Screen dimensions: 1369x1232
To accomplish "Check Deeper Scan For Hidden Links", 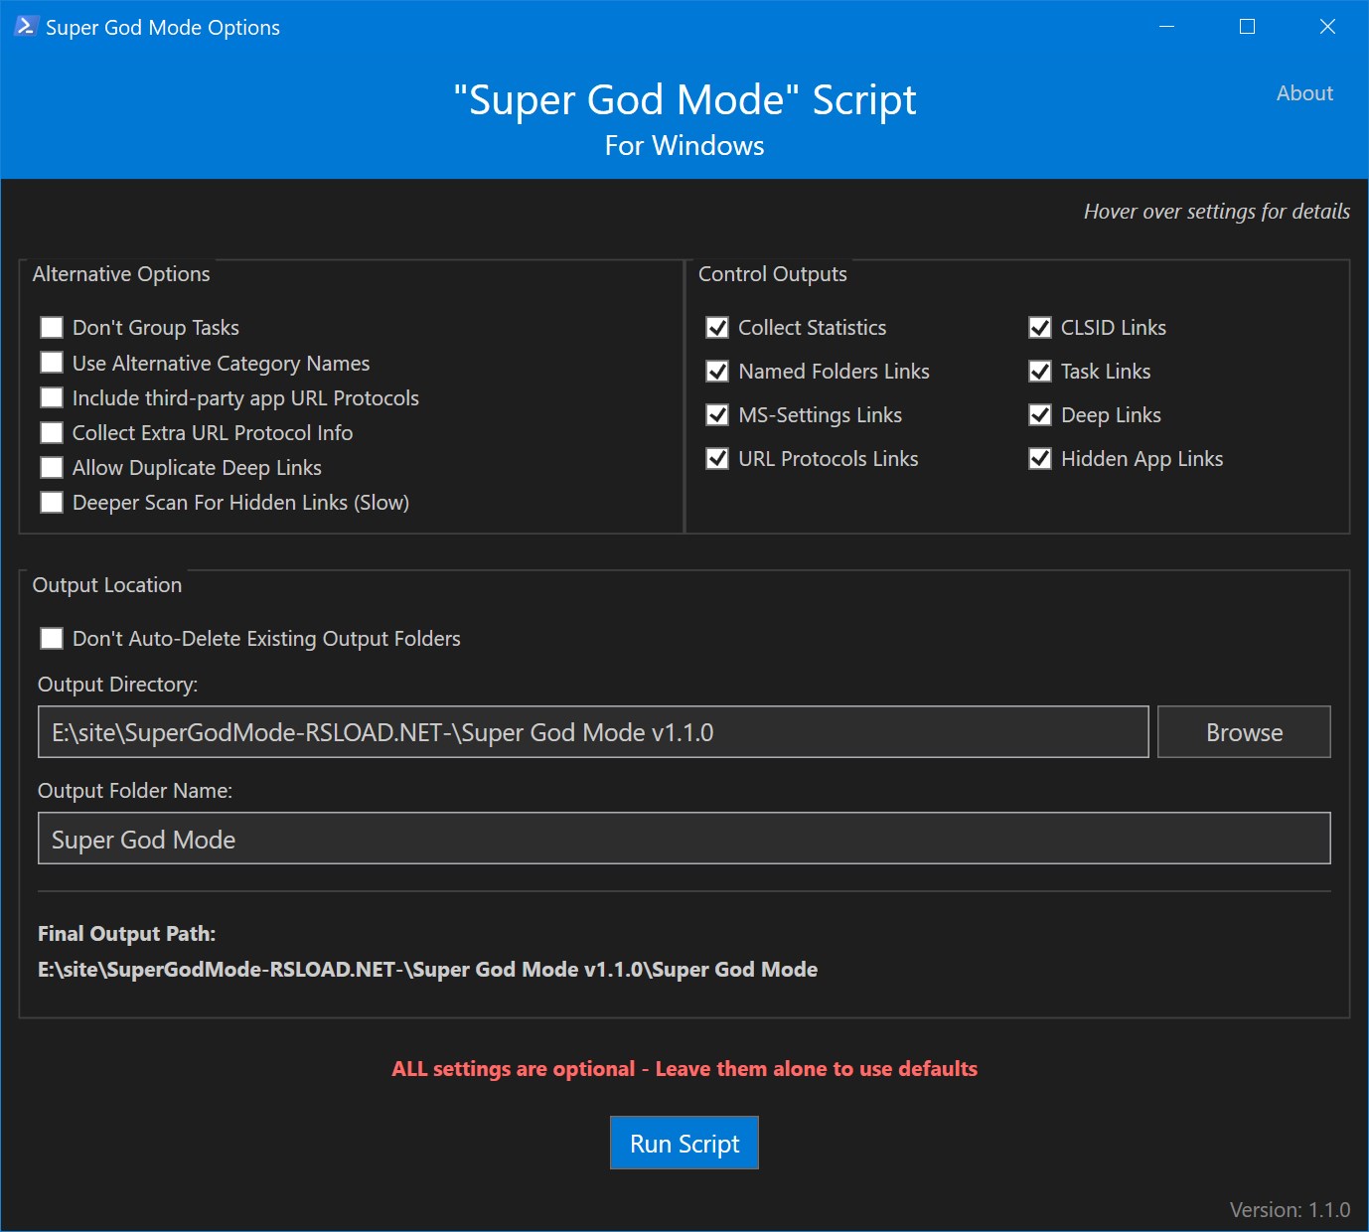I will click(52, 502).
